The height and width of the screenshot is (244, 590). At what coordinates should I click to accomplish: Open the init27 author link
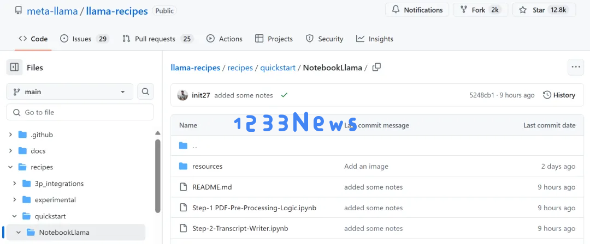pyautogui.click(x=201, y=95)
